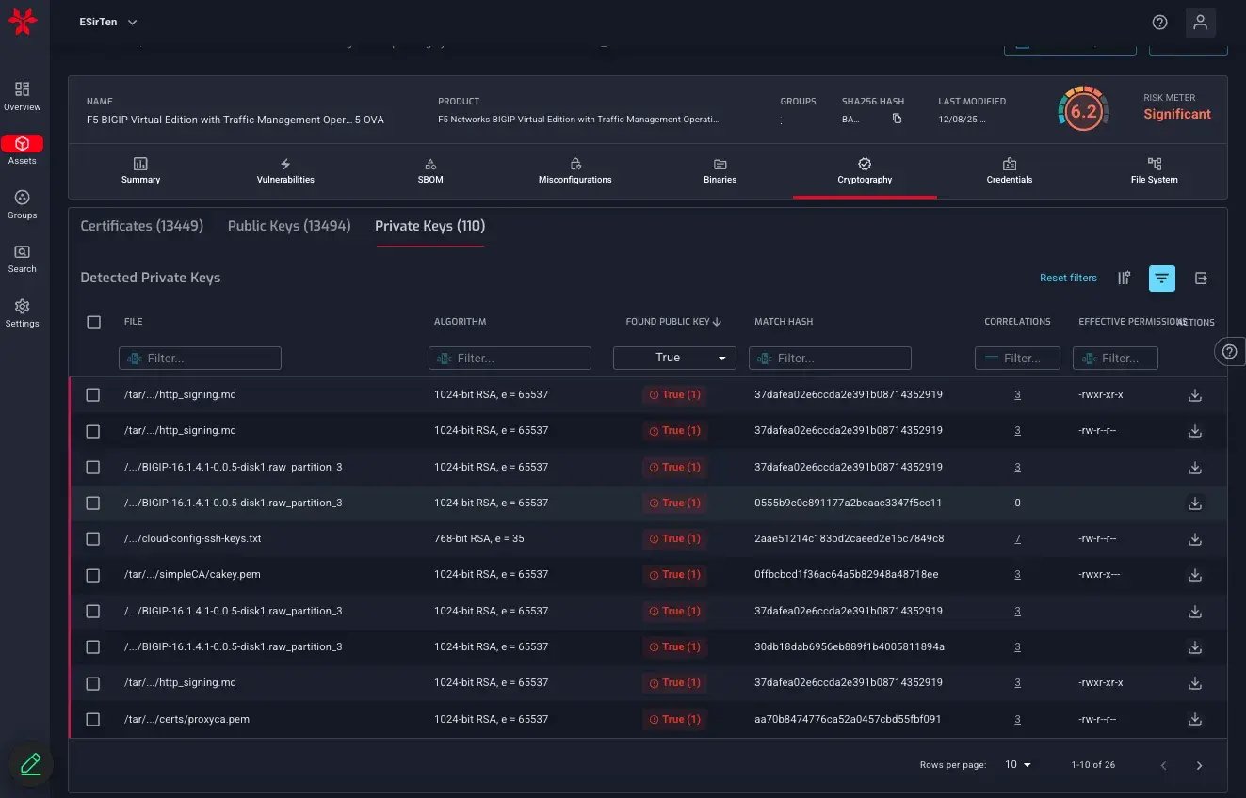Open the Found Public Key 'True' dropdown
This screenshot has width=1246, height=798.
coord(673,358)
